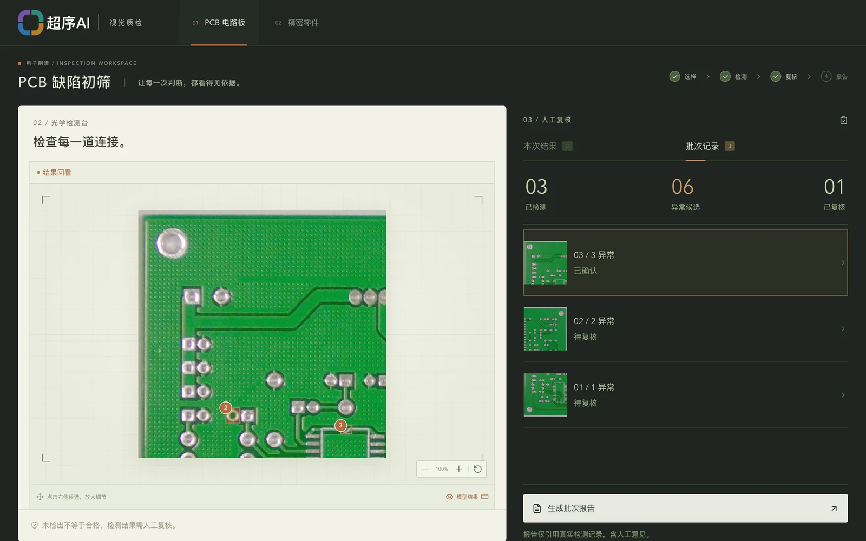
Task: Click the 01 已复核 counter
Action: pyautogui.click(x=834, y=194)
